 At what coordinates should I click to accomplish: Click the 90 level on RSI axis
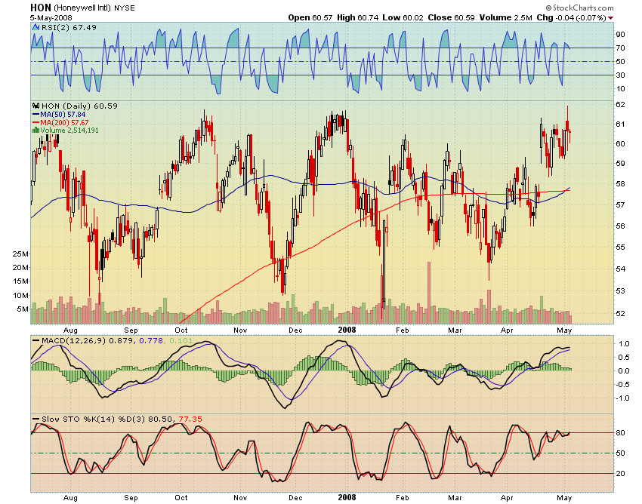pyautogui.click(x=620, y=35)
